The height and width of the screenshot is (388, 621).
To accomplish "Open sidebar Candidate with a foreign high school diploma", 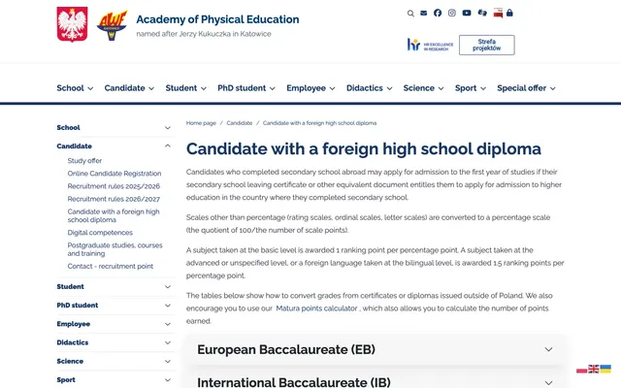I will 114,215.
